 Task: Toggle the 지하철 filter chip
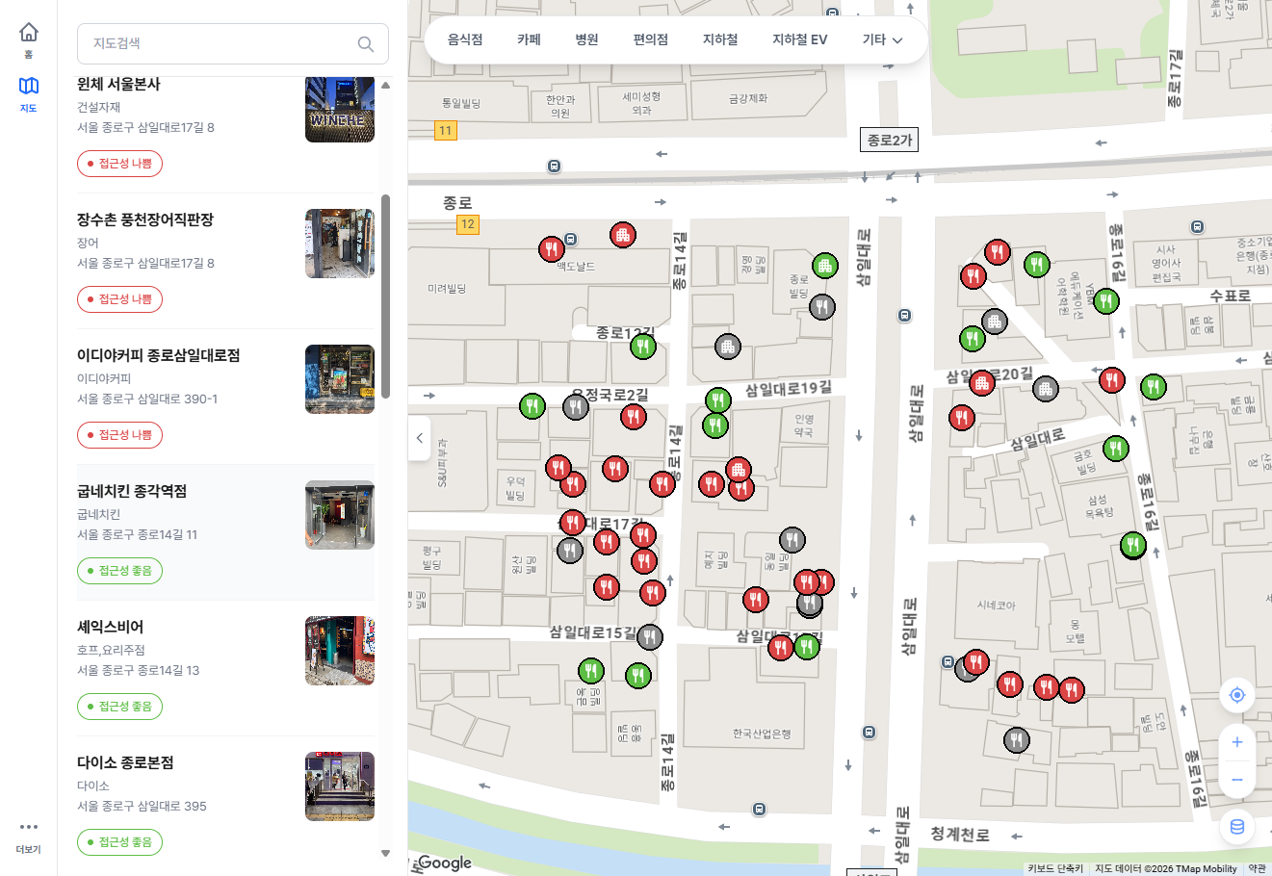pyautogui.click(x=720, y=39)
